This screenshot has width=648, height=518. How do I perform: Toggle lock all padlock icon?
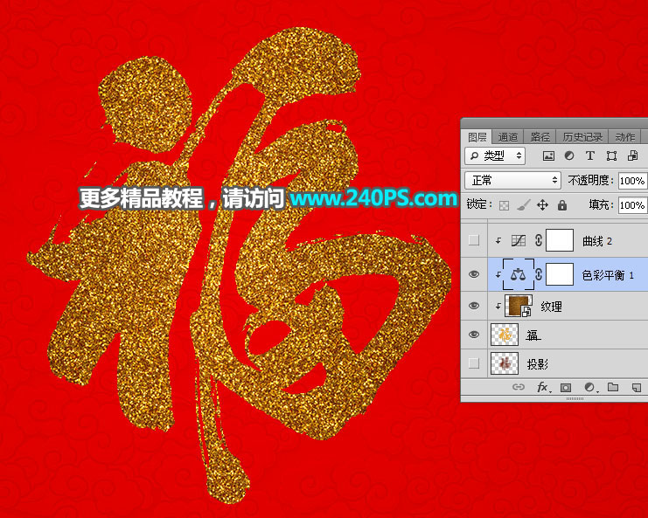pyautogui.click(x=562, y=205)
